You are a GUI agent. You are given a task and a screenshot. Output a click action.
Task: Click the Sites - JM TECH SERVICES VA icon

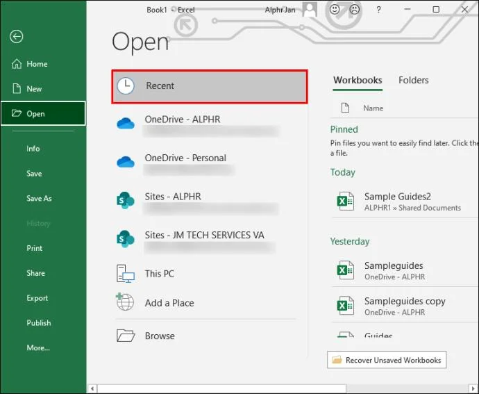(x=126, y=239)
